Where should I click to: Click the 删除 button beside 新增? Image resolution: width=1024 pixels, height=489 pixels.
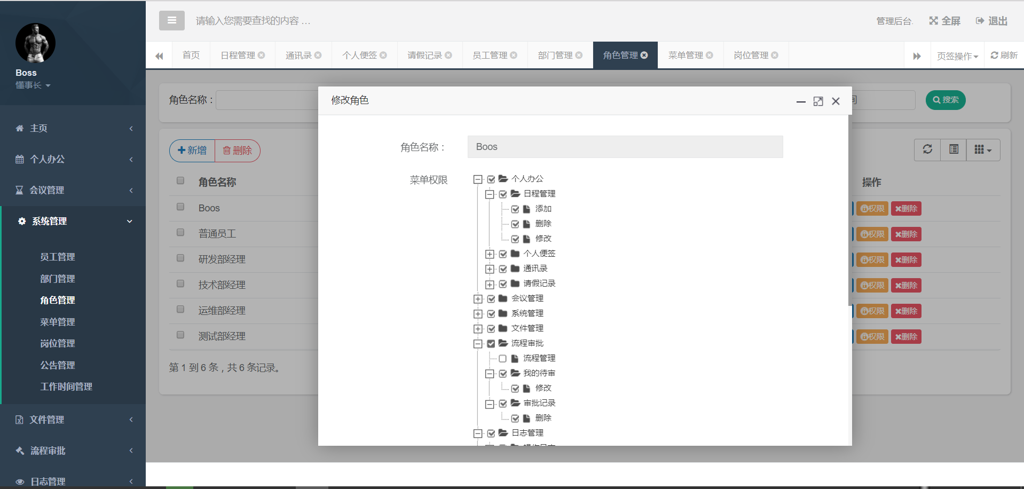237,151
